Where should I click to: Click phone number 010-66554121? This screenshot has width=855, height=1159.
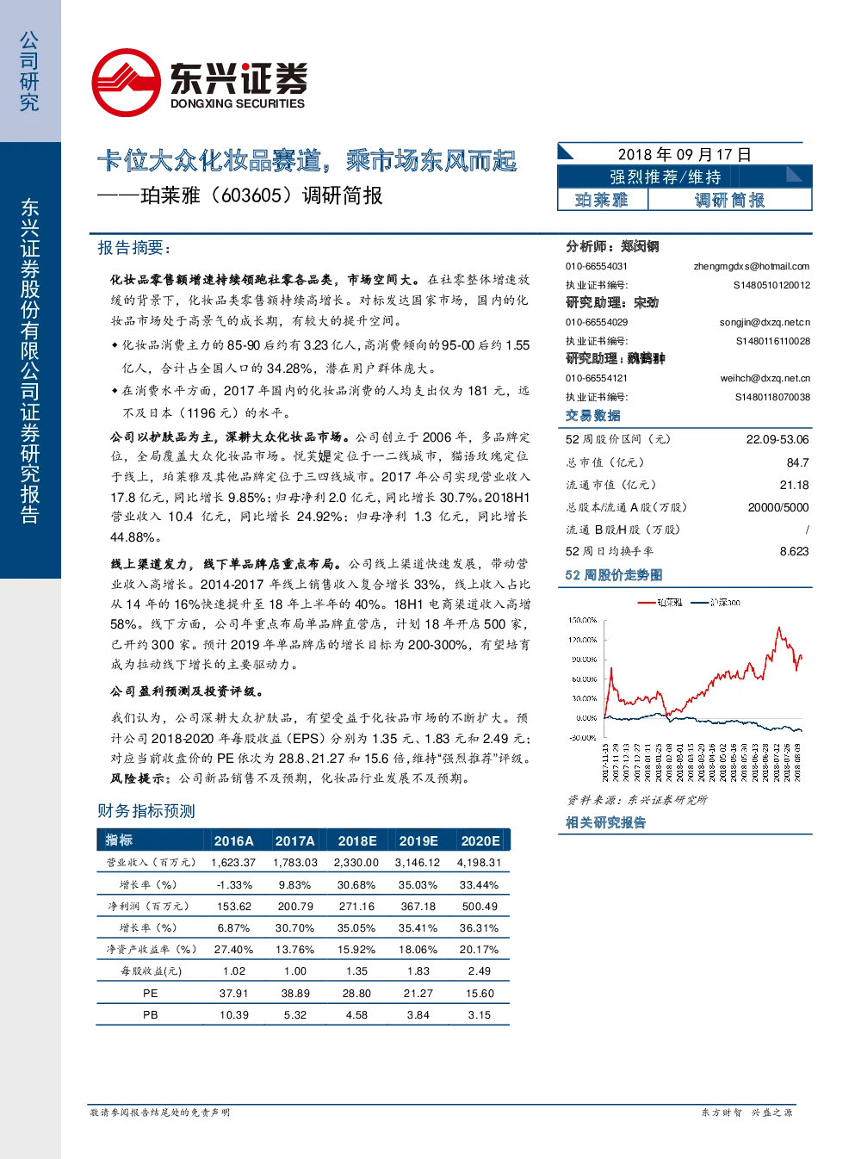click(x=597, y=378)
